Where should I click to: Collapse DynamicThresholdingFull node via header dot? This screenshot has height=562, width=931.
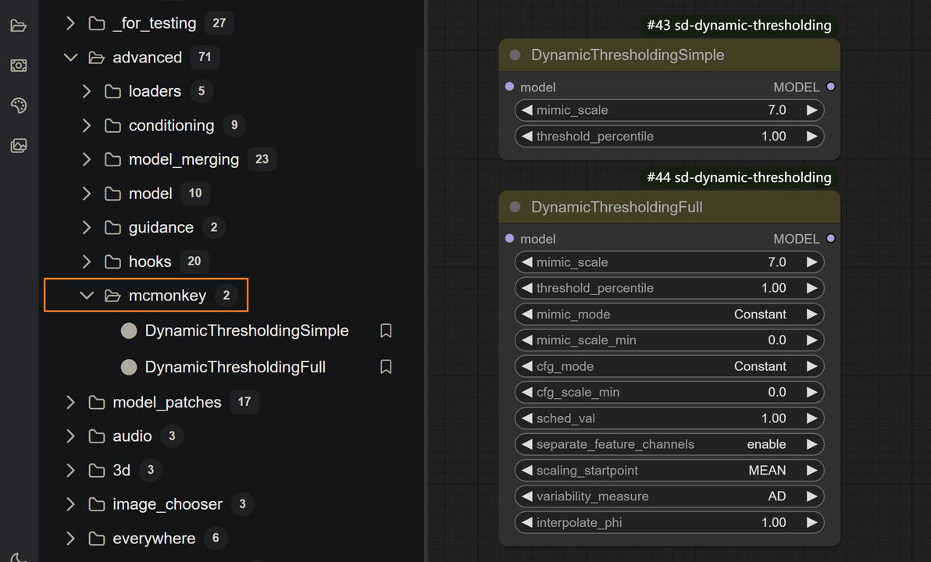[x=515, y=207]
